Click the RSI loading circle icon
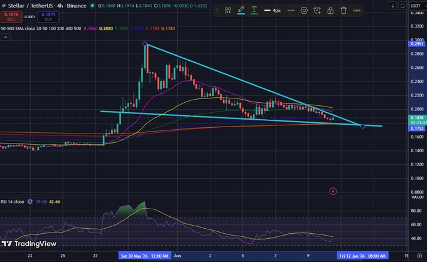The image size is (427, 262). pyautogui.click(x=30, y=202)
